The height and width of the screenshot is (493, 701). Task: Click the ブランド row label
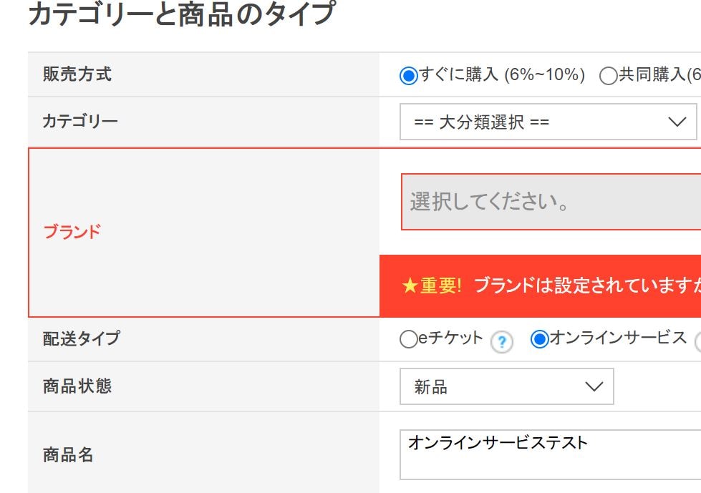pos(72,231)
